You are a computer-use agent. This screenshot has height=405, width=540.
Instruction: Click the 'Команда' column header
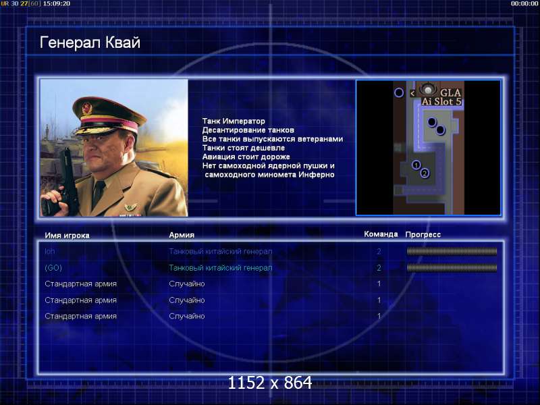(x=381, y=234)
